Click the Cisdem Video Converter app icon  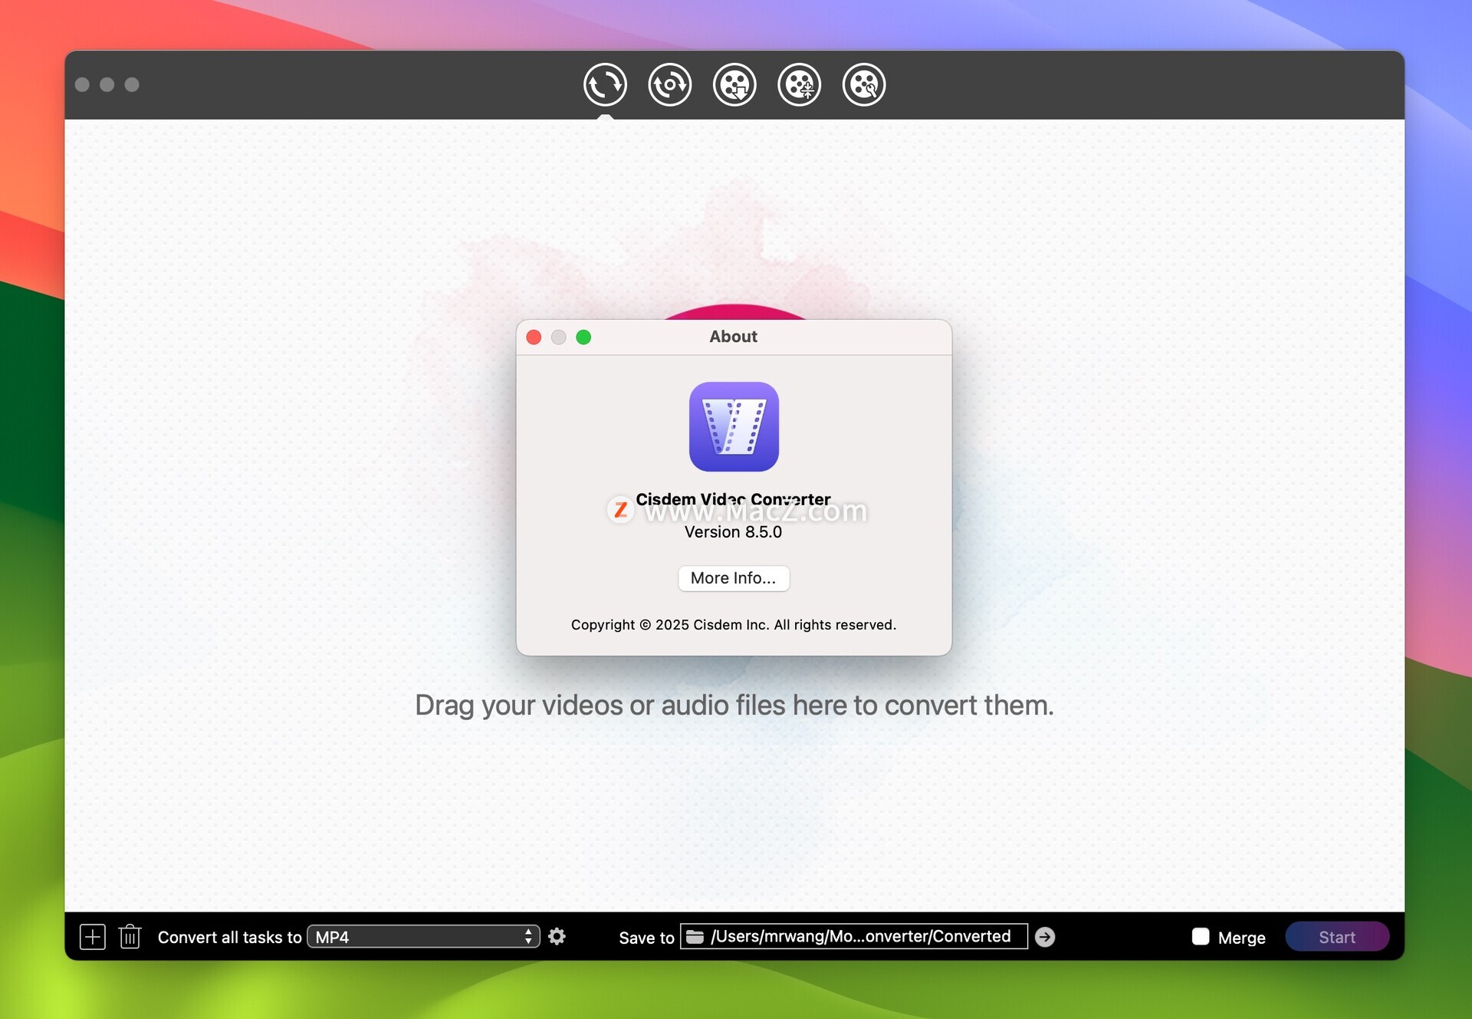(734, 426)
